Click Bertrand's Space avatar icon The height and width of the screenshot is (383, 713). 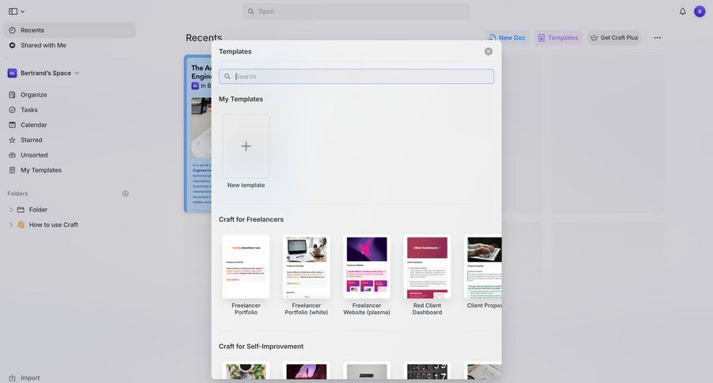click(12, 73)
